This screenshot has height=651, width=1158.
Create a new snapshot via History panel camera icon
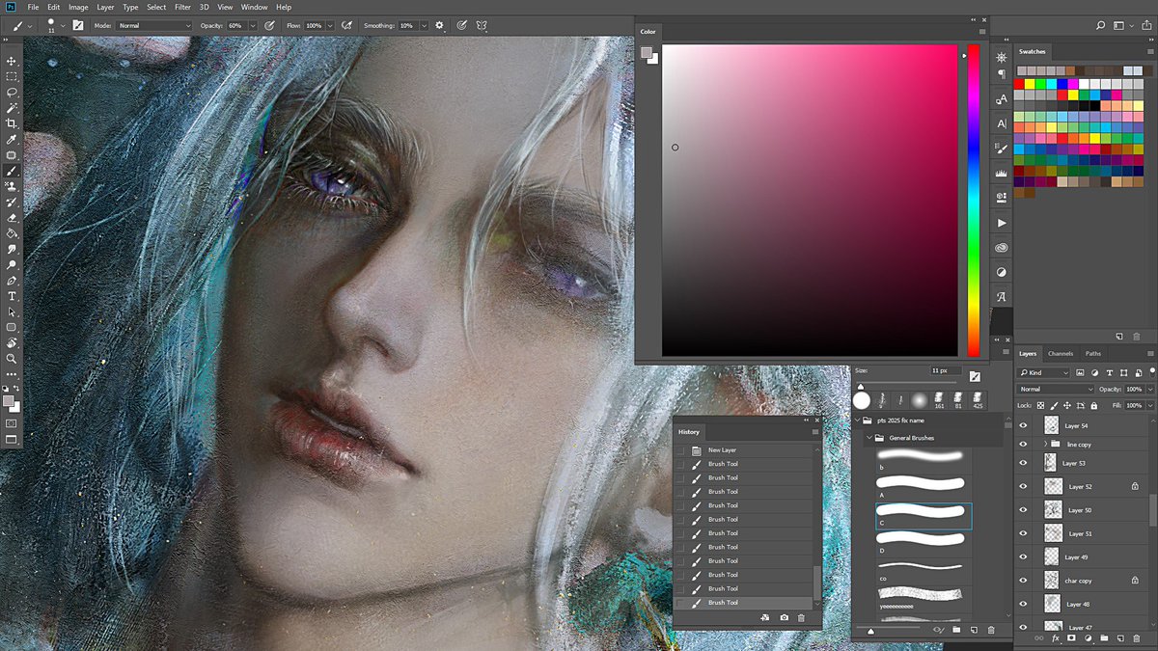tap(784, 615)
